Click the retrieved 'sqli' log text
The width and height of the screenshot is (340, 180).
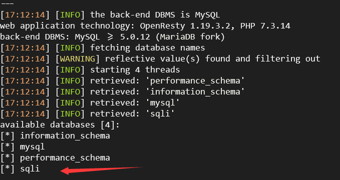point(160,113)
